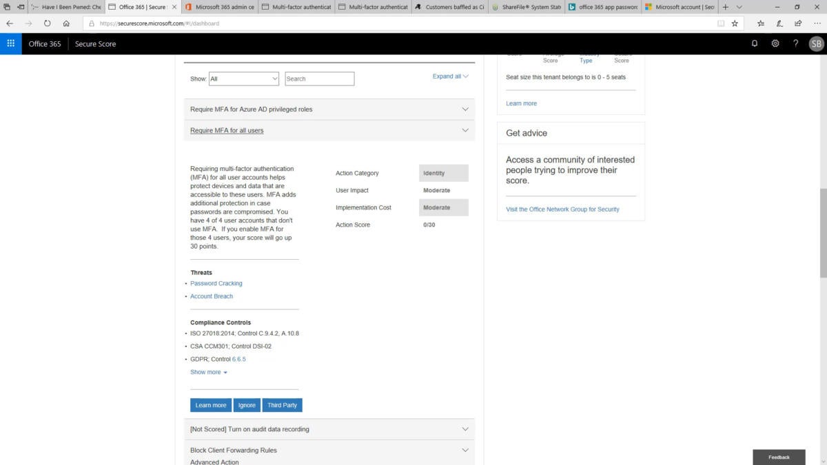Switch to ShareFile System Status tab

(x=526, y=7)
